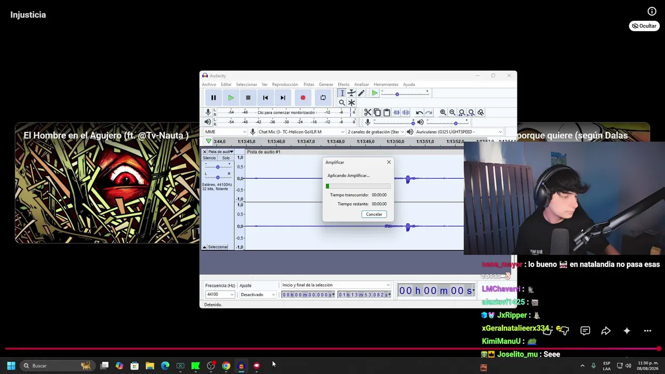
Task: Pause playback in Audacity transport toolbar
Action: 214,98
